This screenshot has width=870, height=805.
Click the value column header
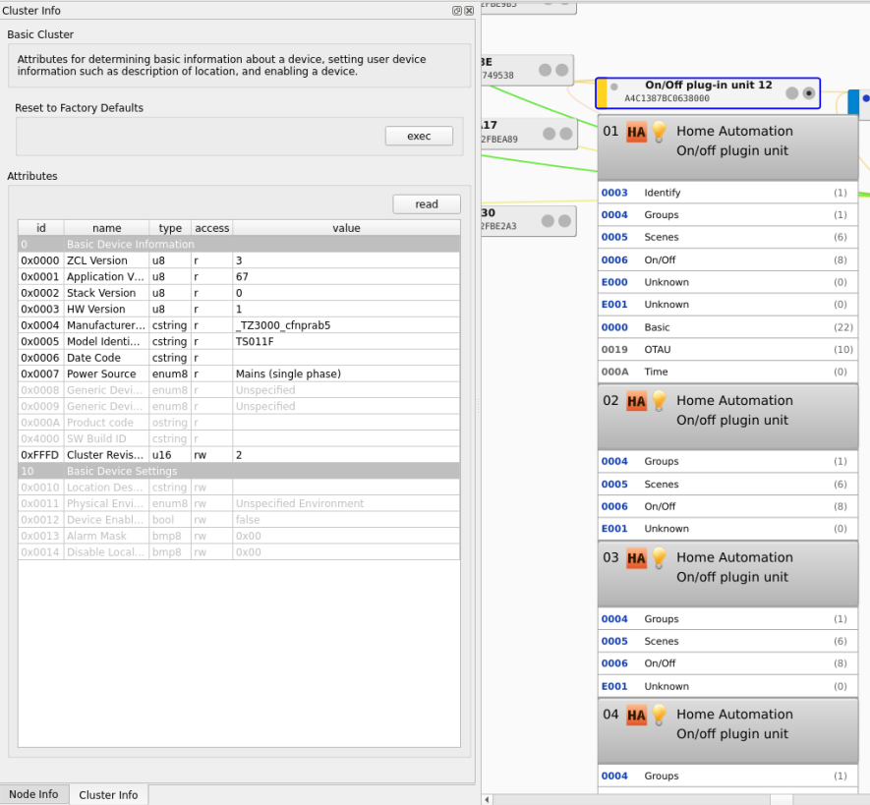346,228
